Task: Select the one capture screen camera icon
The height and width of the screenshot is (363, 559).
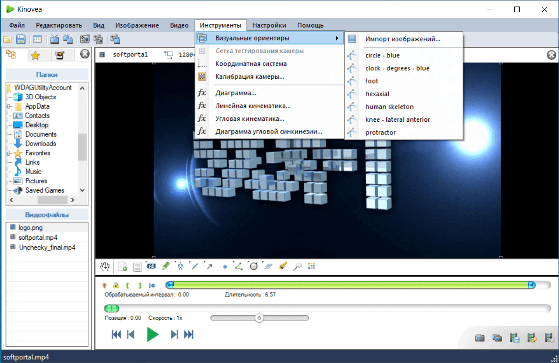Action: pyautogui.click(x=85, y=39)
